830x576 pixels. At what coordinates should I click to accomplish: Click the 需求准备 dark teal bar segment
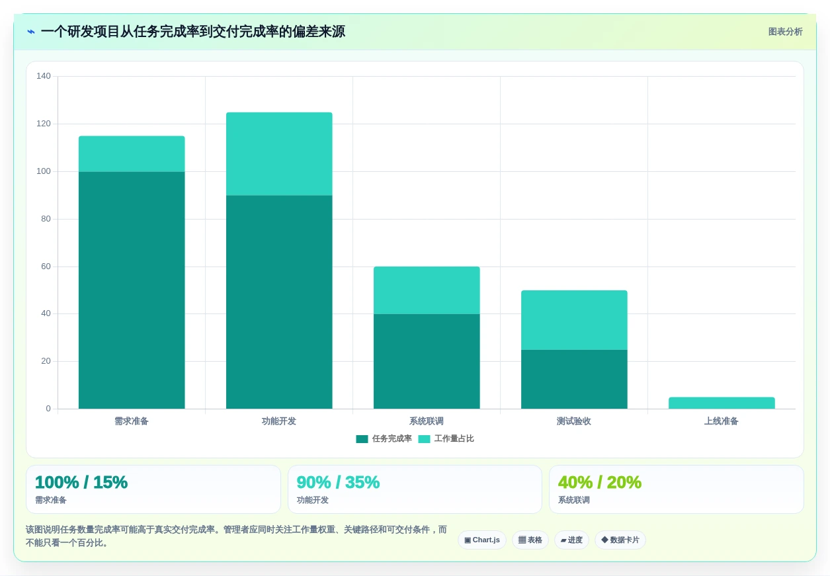pos(132,290)
